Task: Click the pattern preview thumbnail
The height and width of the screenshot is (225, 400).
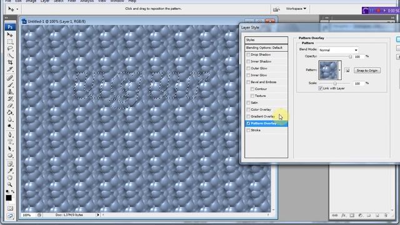Action: (x=328, y=70)
